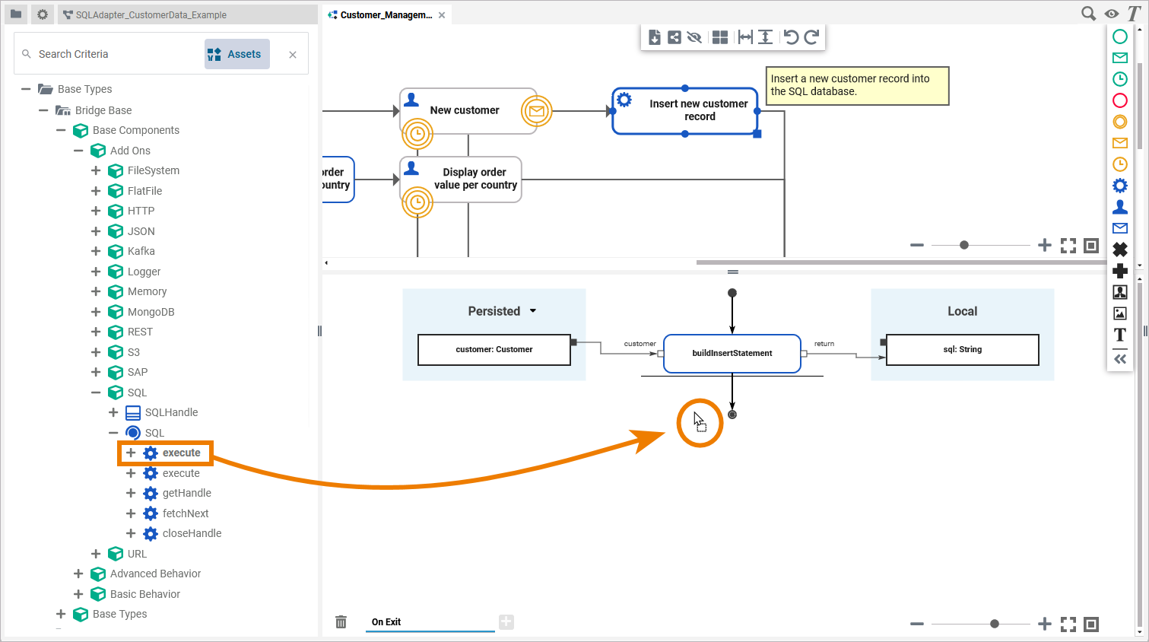
Task: Select the Customer_Management diagram tab
Action: tap(386, 15)
